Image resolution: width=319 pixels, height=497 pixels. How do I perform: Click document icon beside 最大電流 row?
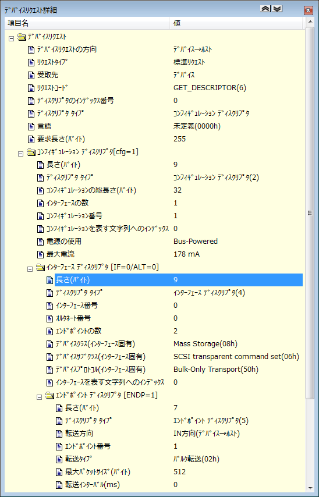click(x=40, y=254)
